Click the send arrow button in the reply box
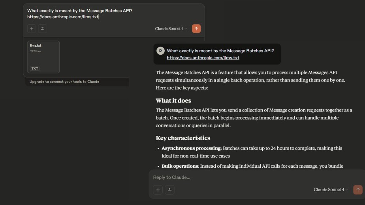This screenshot has width=365, height=205. 358,190
